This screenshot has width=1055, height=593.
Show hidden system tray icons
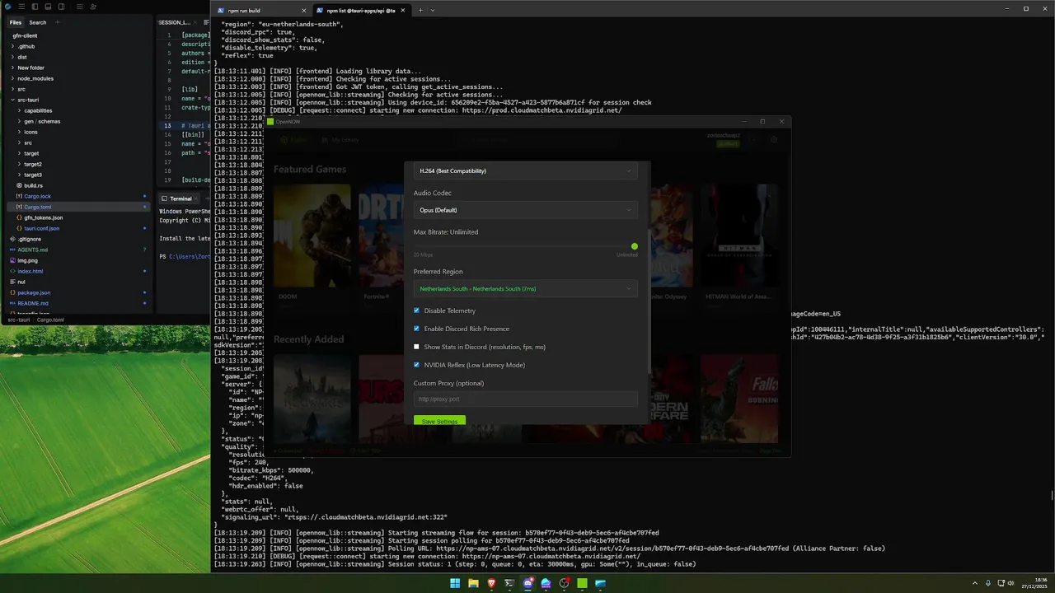tap(975, 583)
